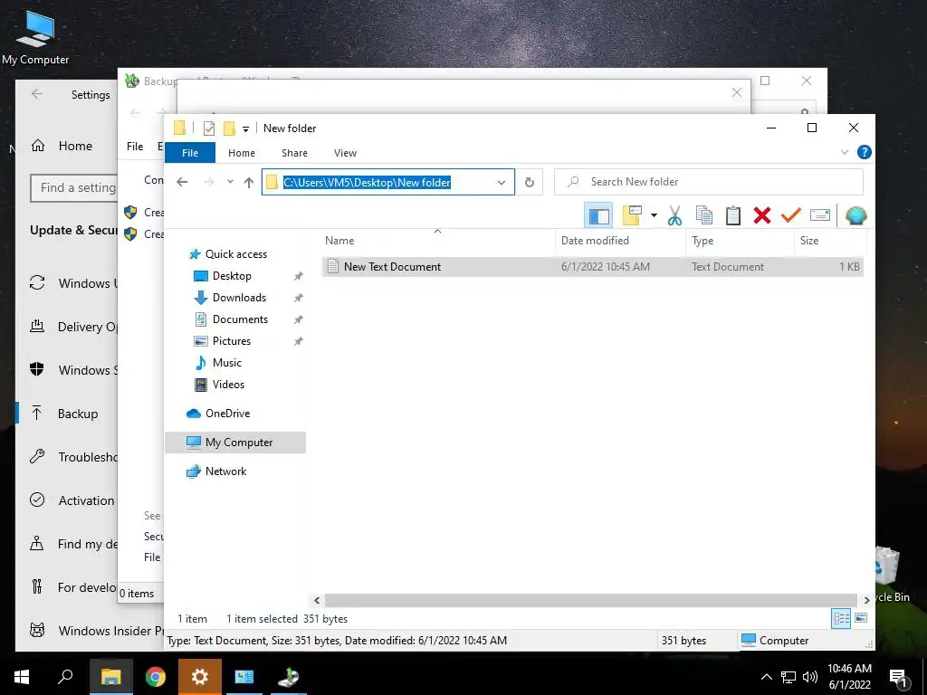Image resolution: width=927 pixels, height=695 pixels.
Task: Go to Home in Settings window
Action: click(62, 146)
